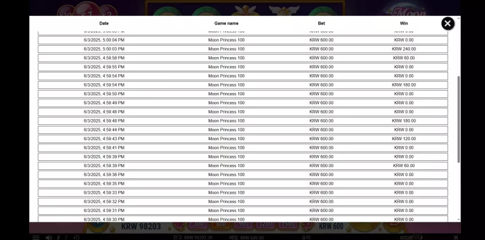This screenshot has height=240, width=485.
Task: Open help question mark icon
Action: click(66, 238)
